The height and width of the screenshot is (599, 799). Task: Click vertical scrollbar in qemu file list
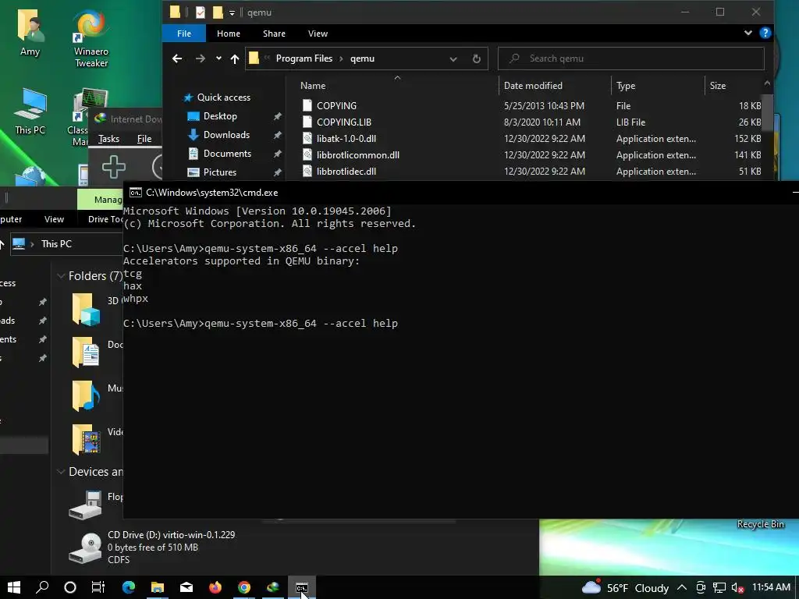[768, 112]
